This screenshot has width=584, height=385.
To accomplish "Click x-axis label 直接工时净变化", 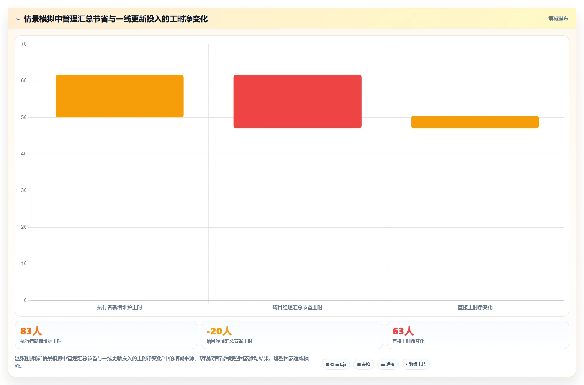I will pos(475,307).
